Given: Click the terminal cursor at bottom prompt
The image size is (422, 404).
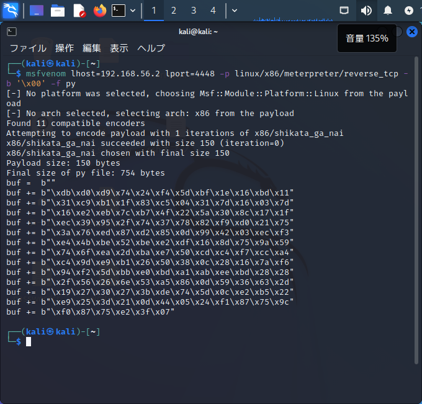Looking at the screenshot, I should coord(29,342).
